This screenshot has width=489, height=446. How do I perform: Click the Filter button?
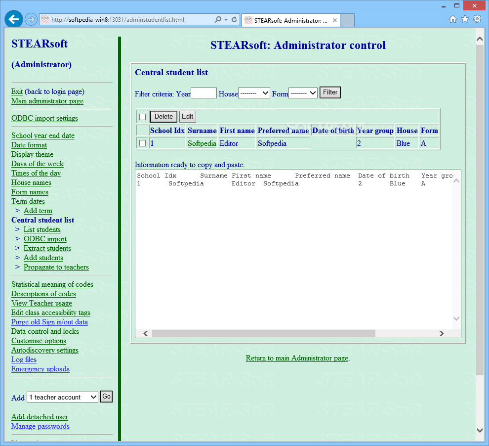[x=330, y=92]
